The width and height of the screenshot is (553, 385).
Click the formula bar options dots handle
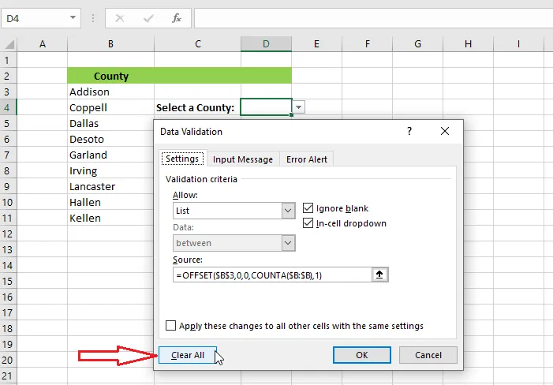point(93,18)
